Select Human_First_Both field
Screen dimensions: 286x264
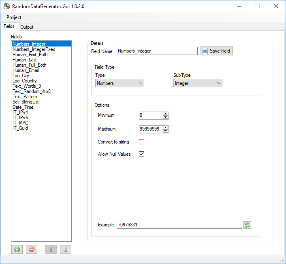pos(41,55)
